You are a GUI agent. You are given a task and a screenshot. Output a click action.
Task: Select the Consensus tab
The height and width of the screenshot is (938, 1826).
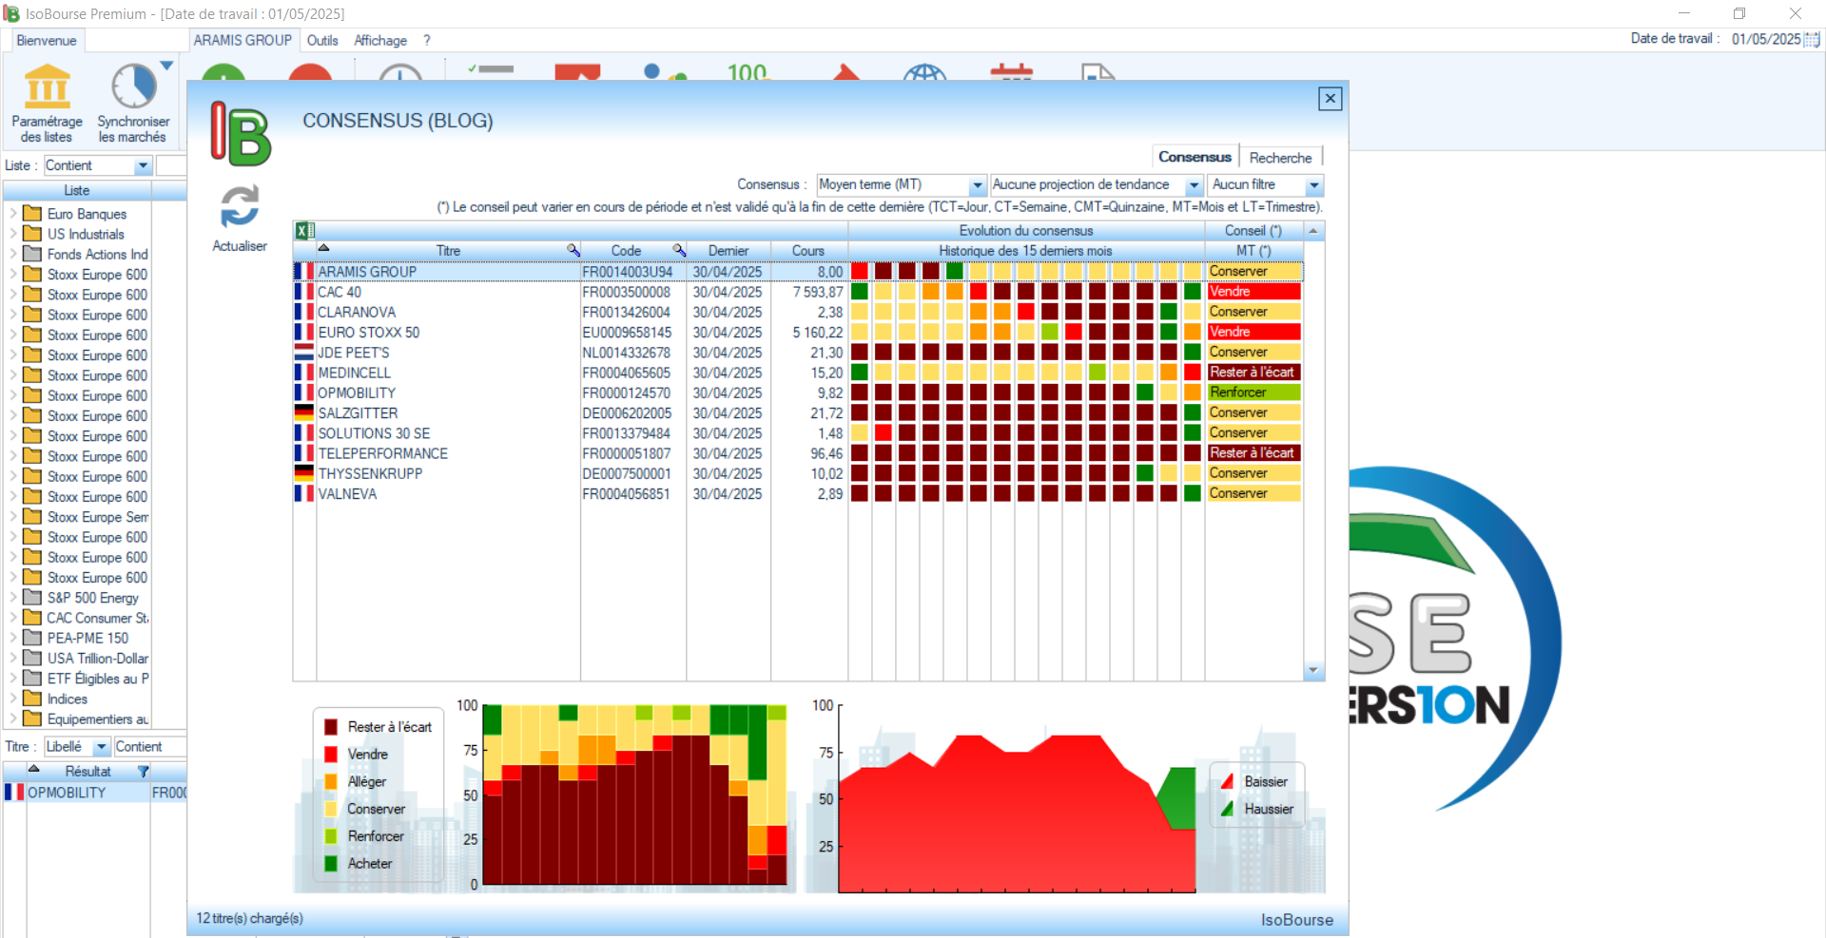(1195, 157)
